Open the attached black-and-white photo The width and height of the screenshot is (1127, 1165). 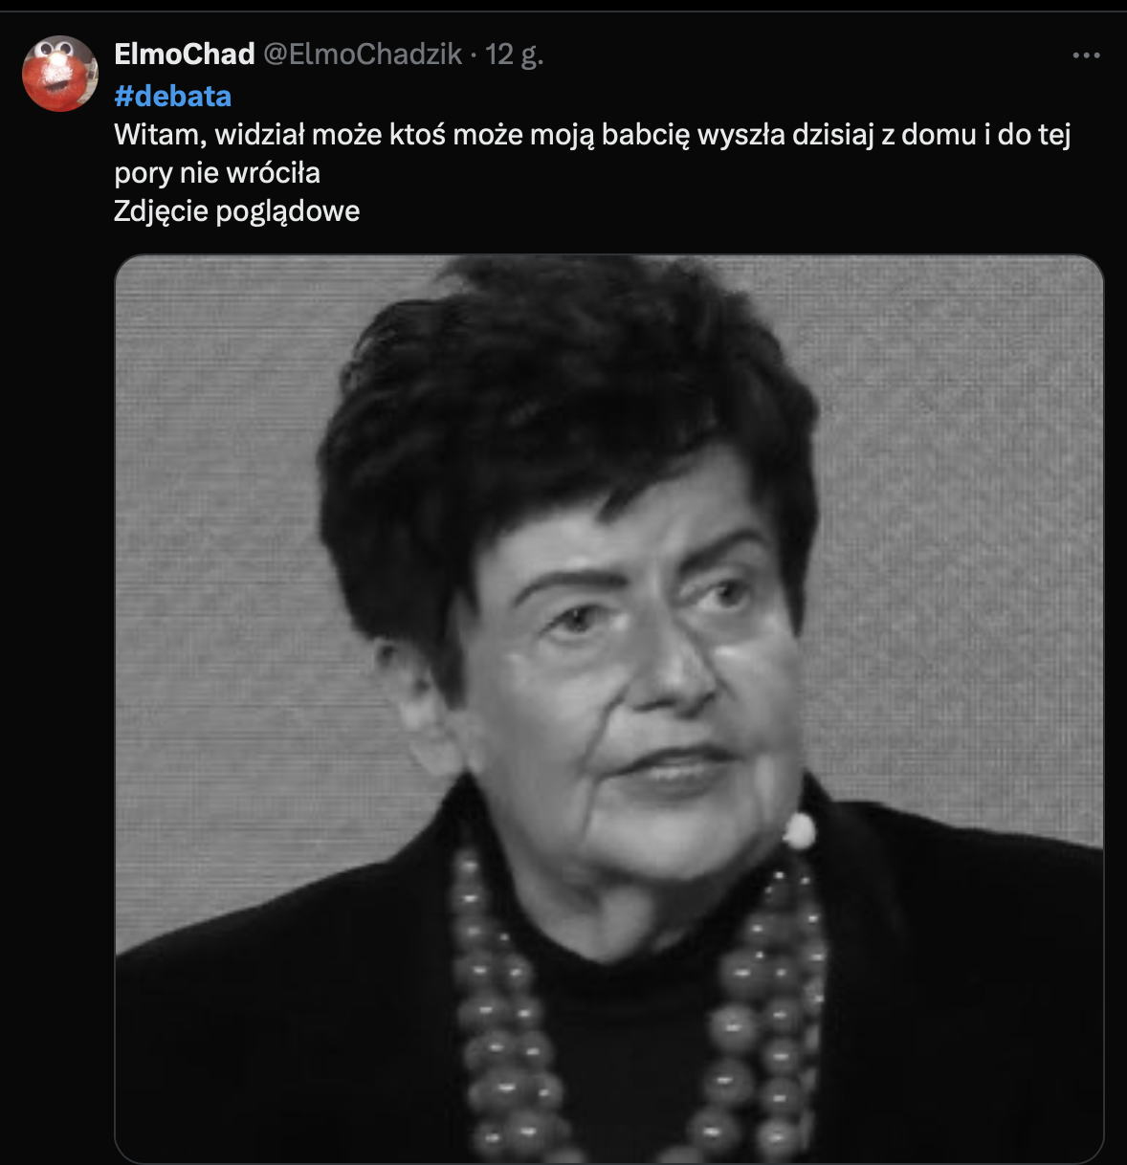609,709
